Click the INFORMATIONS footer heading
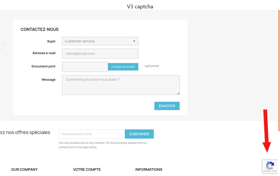The height and width of the screenshot is (176, 280). click(x=149, y=169)
